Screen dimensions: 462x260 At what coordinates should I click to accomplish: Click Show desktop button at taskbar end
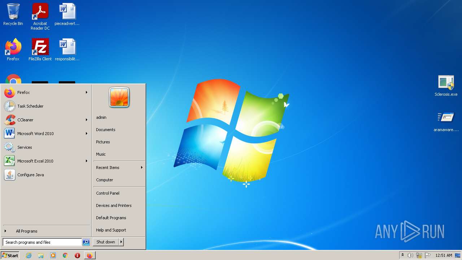(458, 255)
